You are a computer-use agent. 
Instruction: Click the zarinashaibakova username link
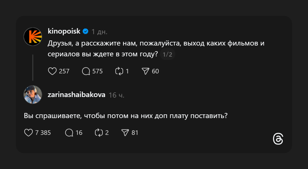(x=76, y=95)
